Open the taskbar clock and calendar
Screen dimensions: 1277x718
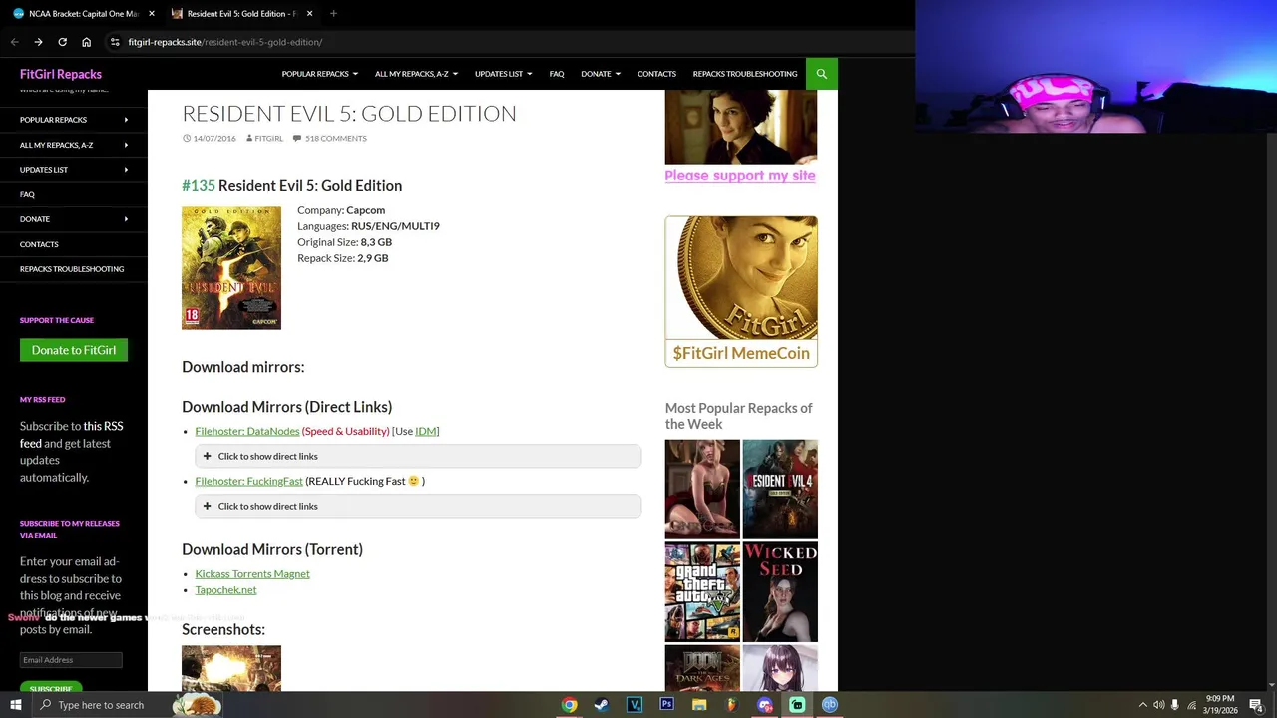[x=1220, y=705]
